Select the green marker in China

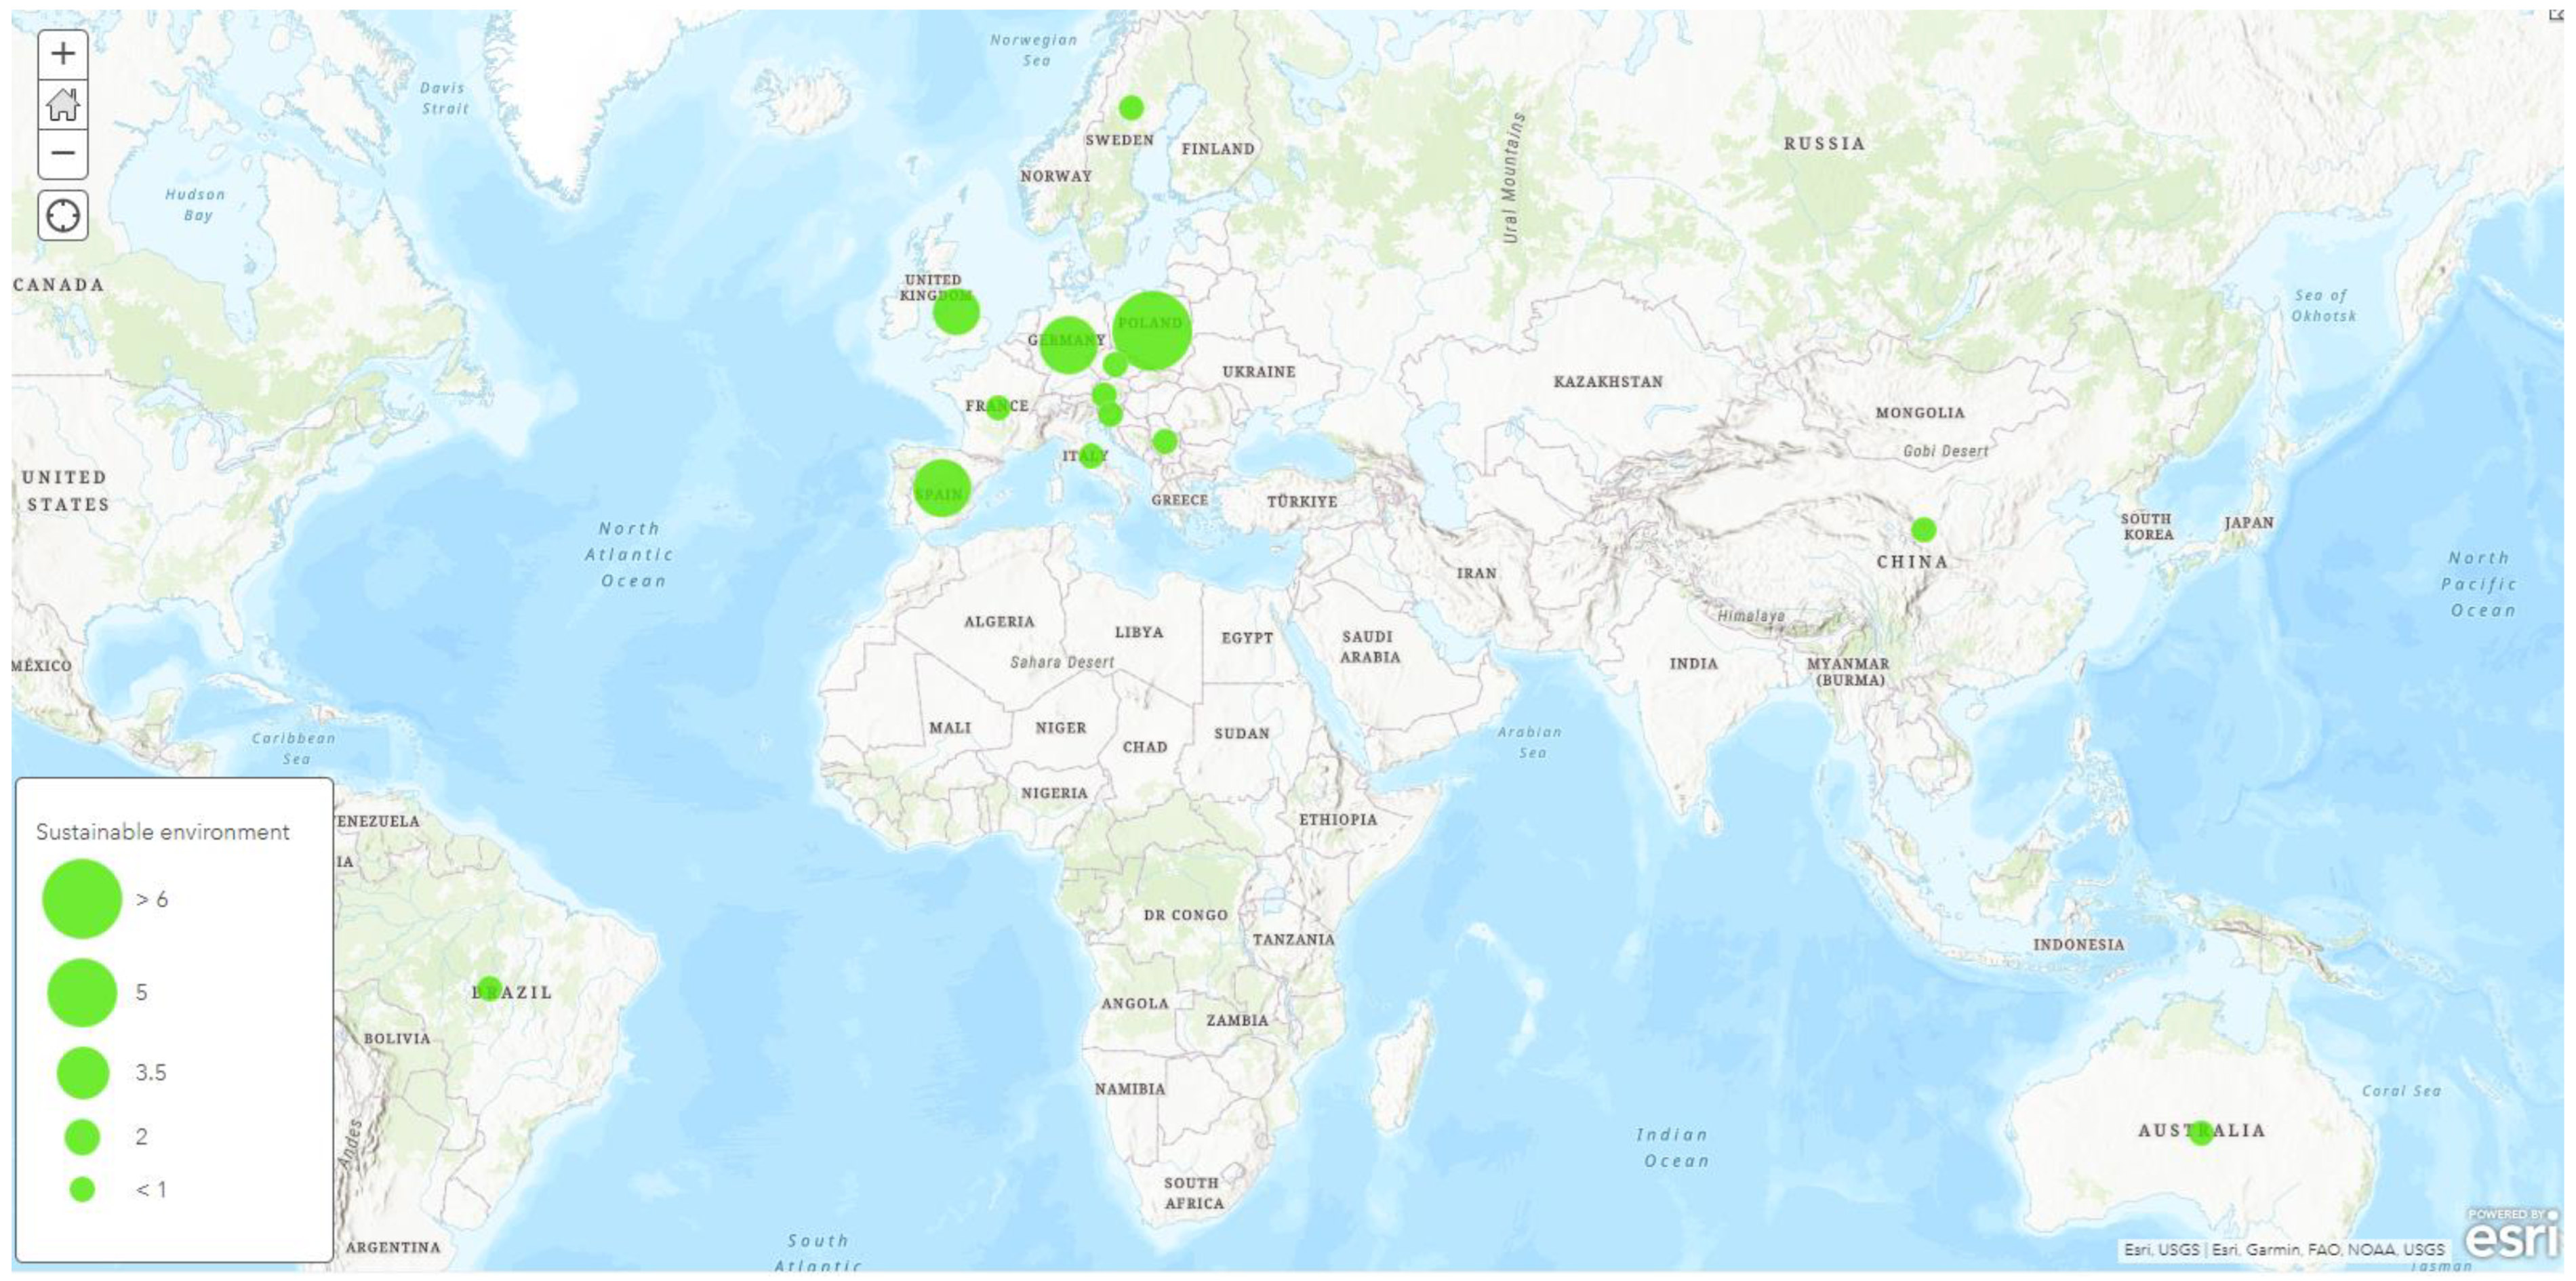(x=1923, y=529)
